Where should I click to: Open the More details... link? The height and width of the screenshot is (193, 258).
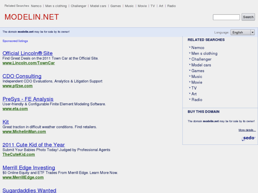coord(247,130)
